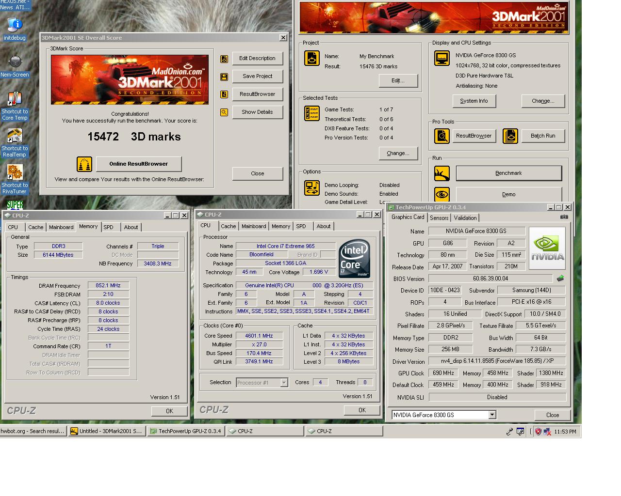
Task: Select the Graphics Card tab in GPU-Z
Action: [408, 217]
